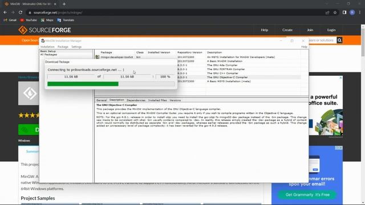
Task: Close the office suite ad with X icon
Action: pyautogui.click(x=340, y=77)
